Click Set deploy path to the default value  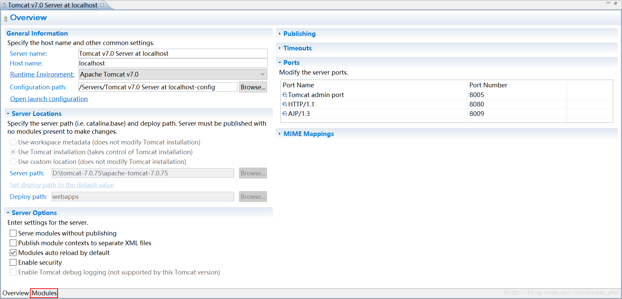(62, 185)
